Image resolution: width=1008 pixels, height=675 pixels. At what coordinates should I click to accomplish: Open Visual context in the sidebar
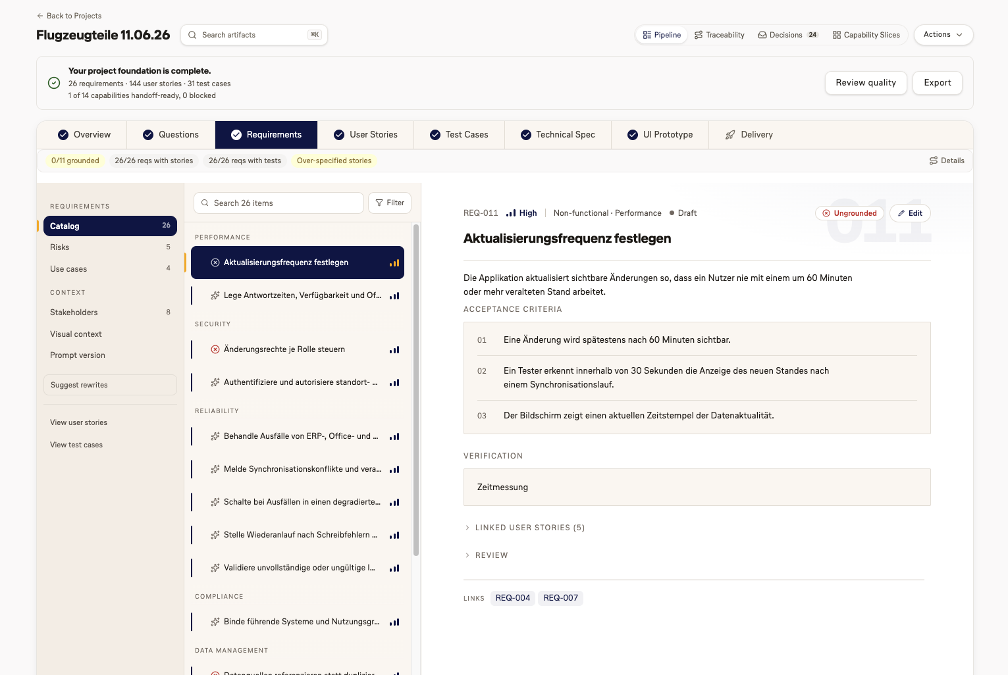click(x=110, y=334)
